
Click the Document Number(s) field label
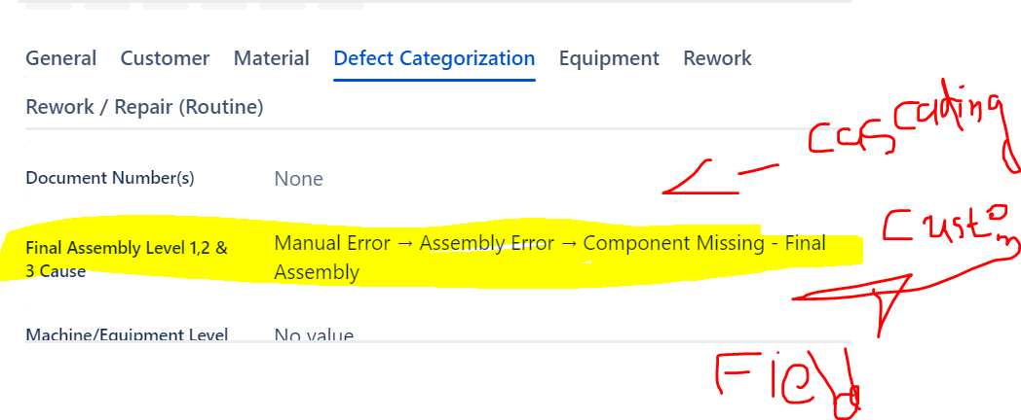[x=109, y=178]
